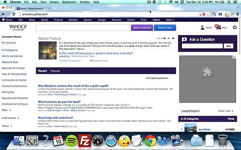The image size is (241, 150).
Task: Click the Ask a Question input box
Action: pos(202,46)
